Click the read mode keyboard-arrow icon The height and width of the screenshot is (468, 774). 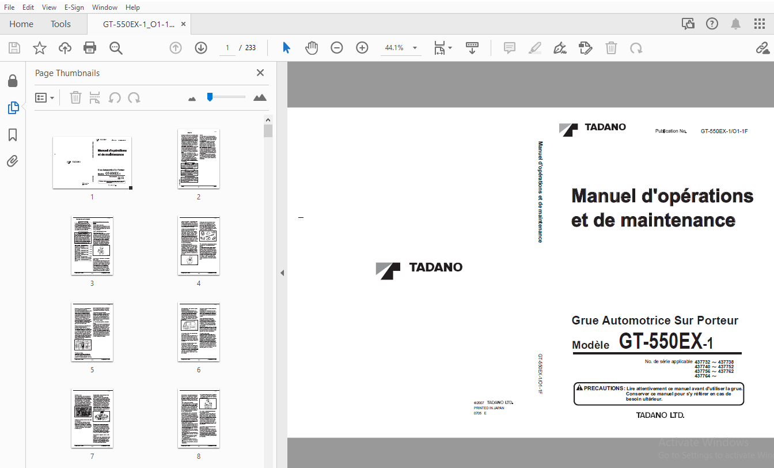(472, 48)
